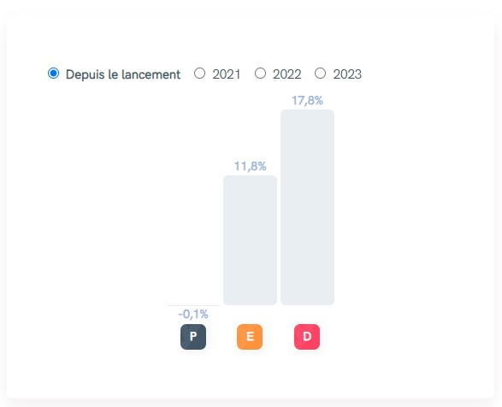Click the red D badge icon

coord(307,337)
